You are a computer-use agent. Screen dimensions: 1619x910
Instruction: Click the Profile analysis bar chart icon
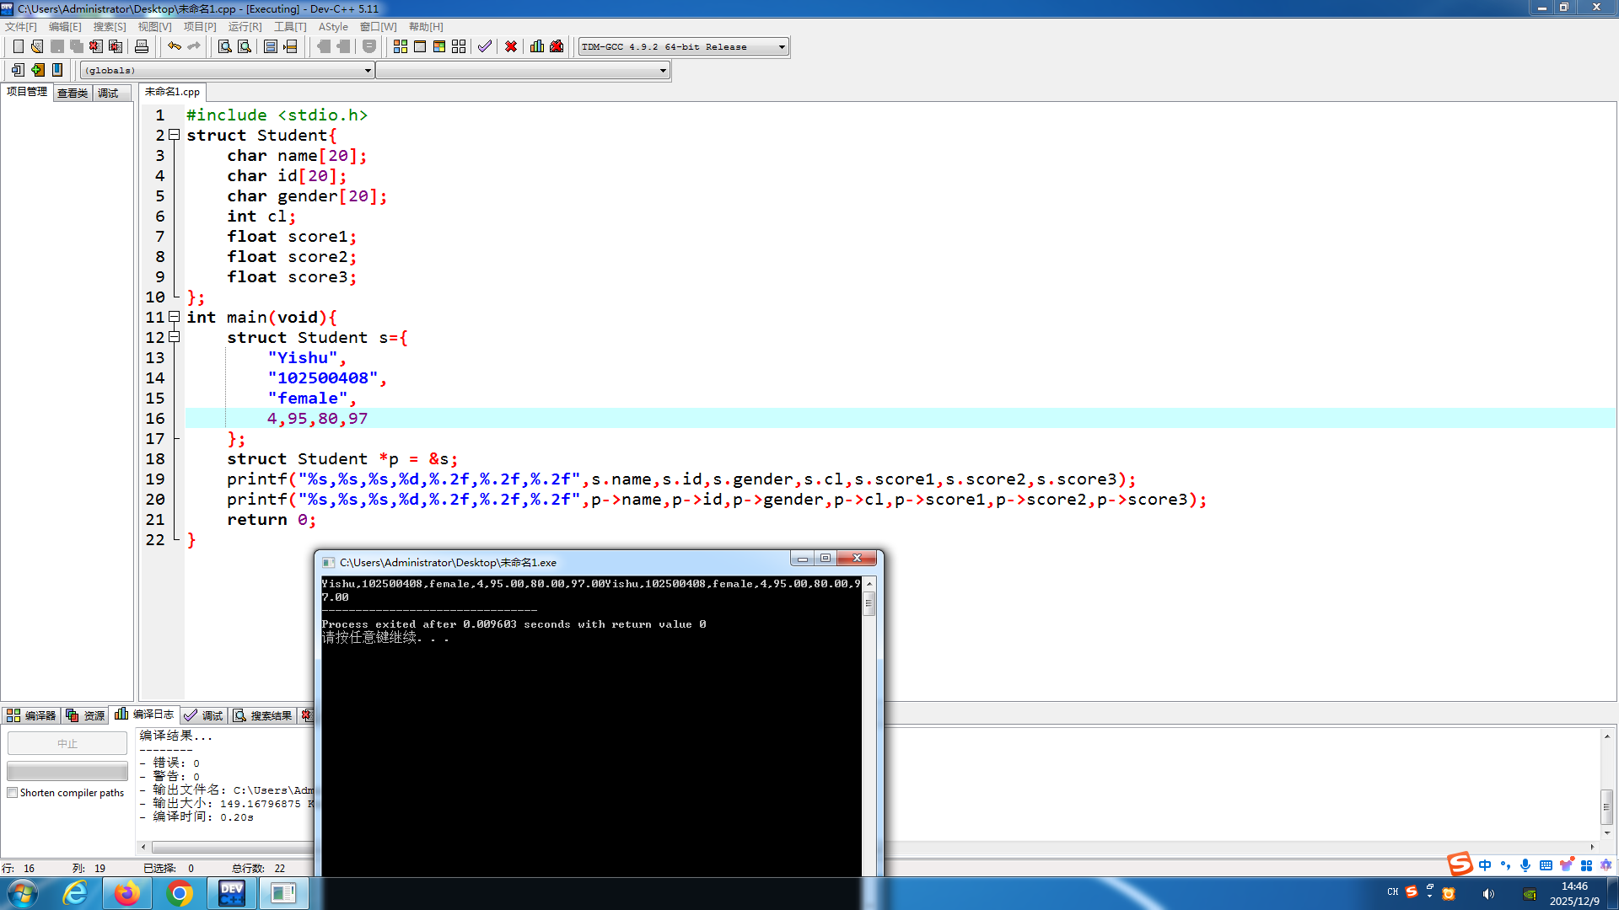537,46
